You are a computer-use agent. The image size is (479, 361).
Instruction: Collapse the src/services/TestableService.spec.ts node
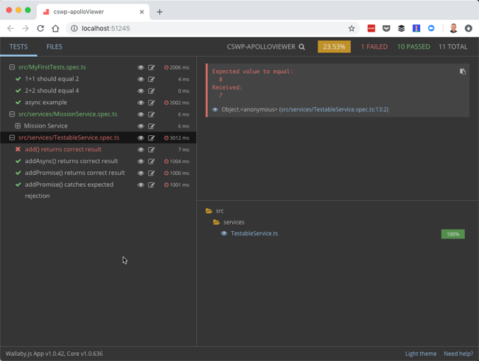[x=12, y=137]
